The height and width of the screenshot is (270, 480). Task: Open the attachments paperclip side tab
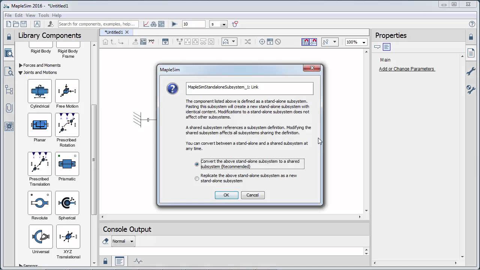(9, 108)
